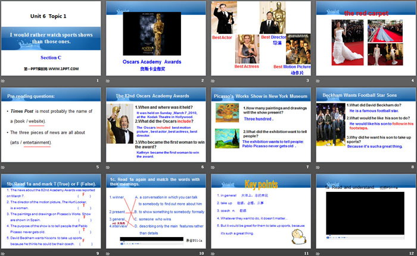The width and height of the screenshot is (417, 256).
Task: Click the animation star icon under slide 12
Action: [318, 254]
